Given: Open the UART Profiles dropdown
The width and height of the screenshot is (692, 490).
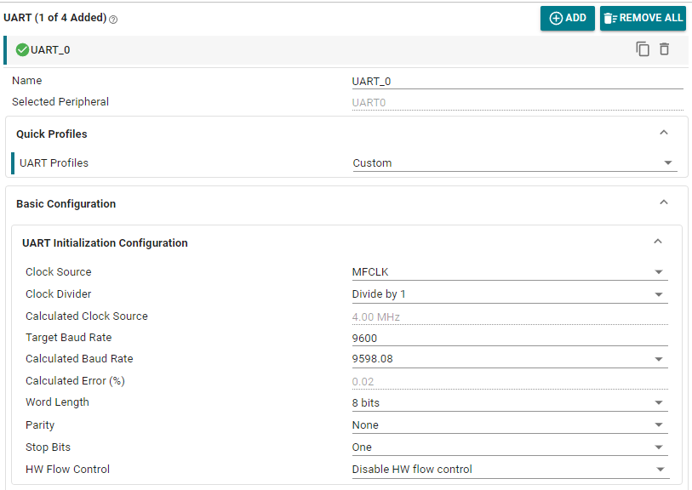Looking at the screenshot, I should [515, 163].
